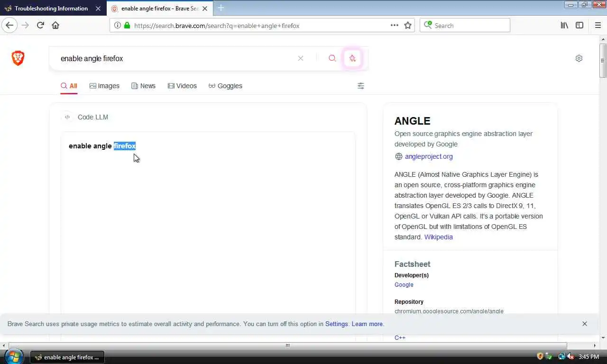This screenshot has height=364, width=607.
Task: Open Settings link in metrics notice
Action: point(337,324)
